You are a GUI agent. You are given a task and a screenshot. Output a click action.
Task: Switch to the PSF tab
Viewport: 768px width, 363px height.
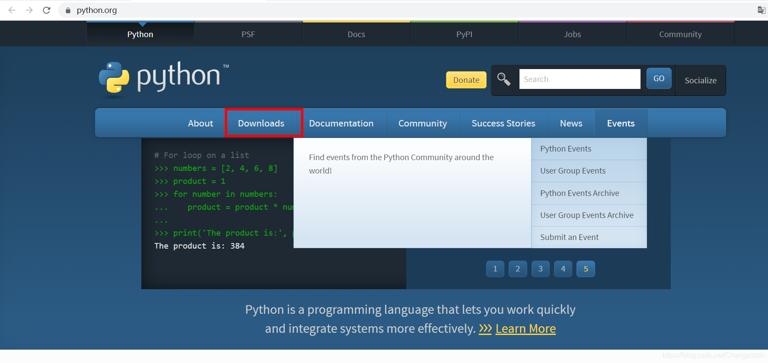tap(248, 34)
